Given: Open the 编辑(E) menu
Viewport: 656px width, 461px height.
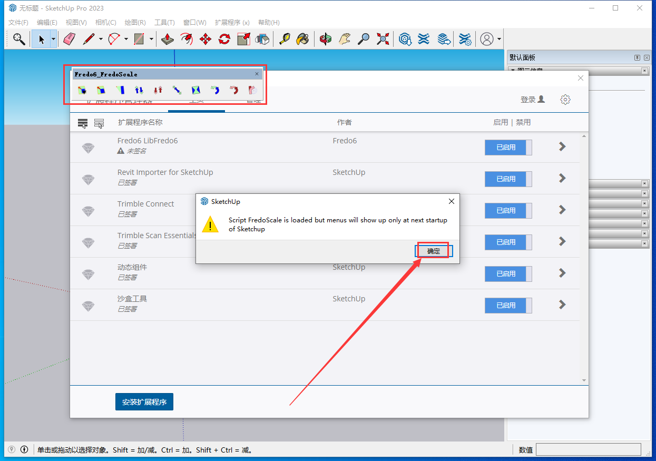Looking at the screenshot, I should (x=47, y=23).
